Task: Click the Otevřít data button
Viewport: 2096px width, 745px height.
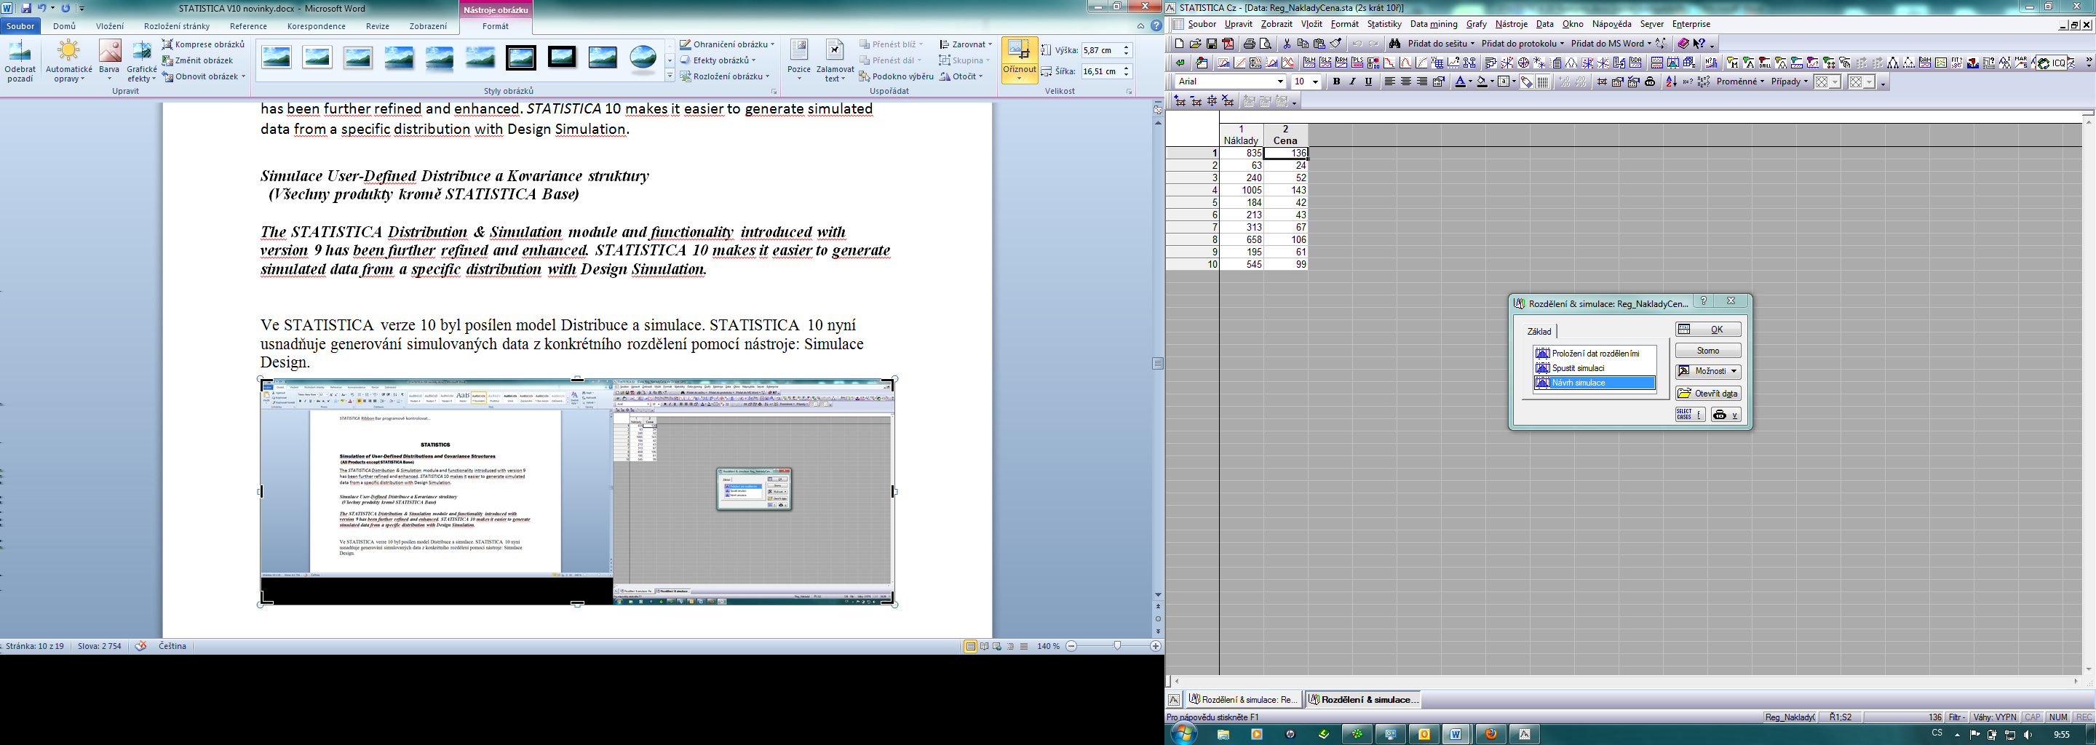Action: (1708, 394)
